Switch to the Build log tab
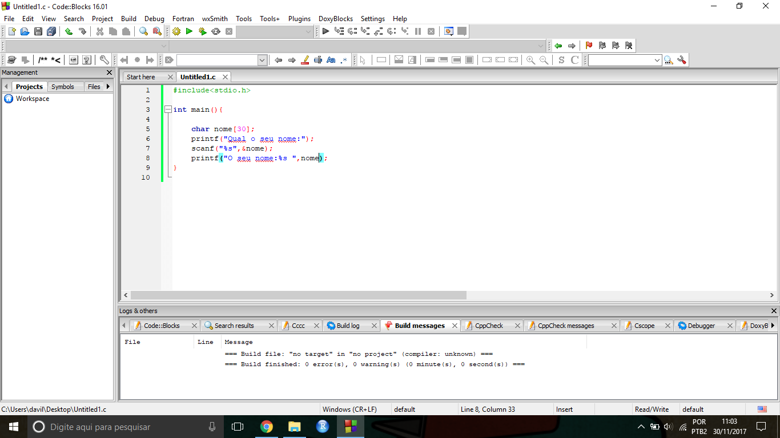The height and width of the screenshot is (438, 780). [x=348, y=326]
